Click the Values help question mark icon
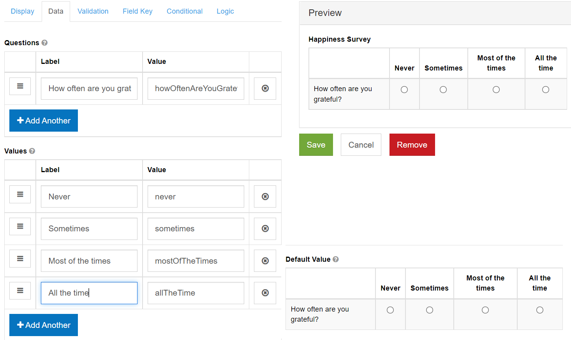This screenshot has width=571, height=340. click(x=32, y=151)
